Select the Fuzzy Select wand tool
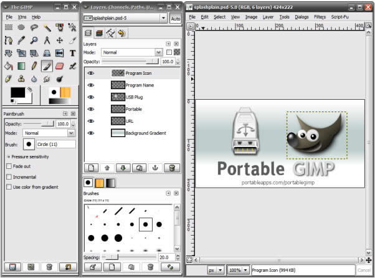 [x=47, y=27]
